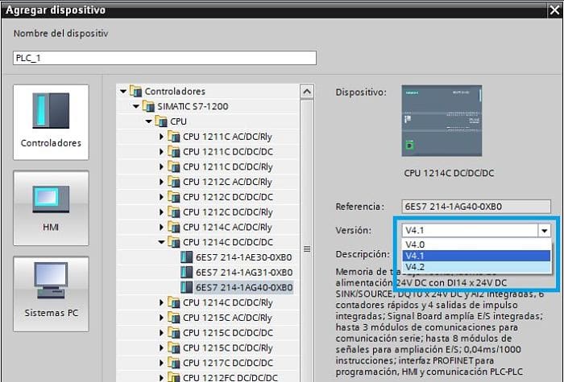
Task: Click the CPU folder icon
Action: tap(161, 121)
